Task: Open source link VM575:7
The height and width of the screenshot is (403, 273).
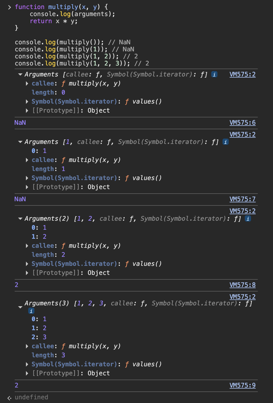Action: (242, 199)
